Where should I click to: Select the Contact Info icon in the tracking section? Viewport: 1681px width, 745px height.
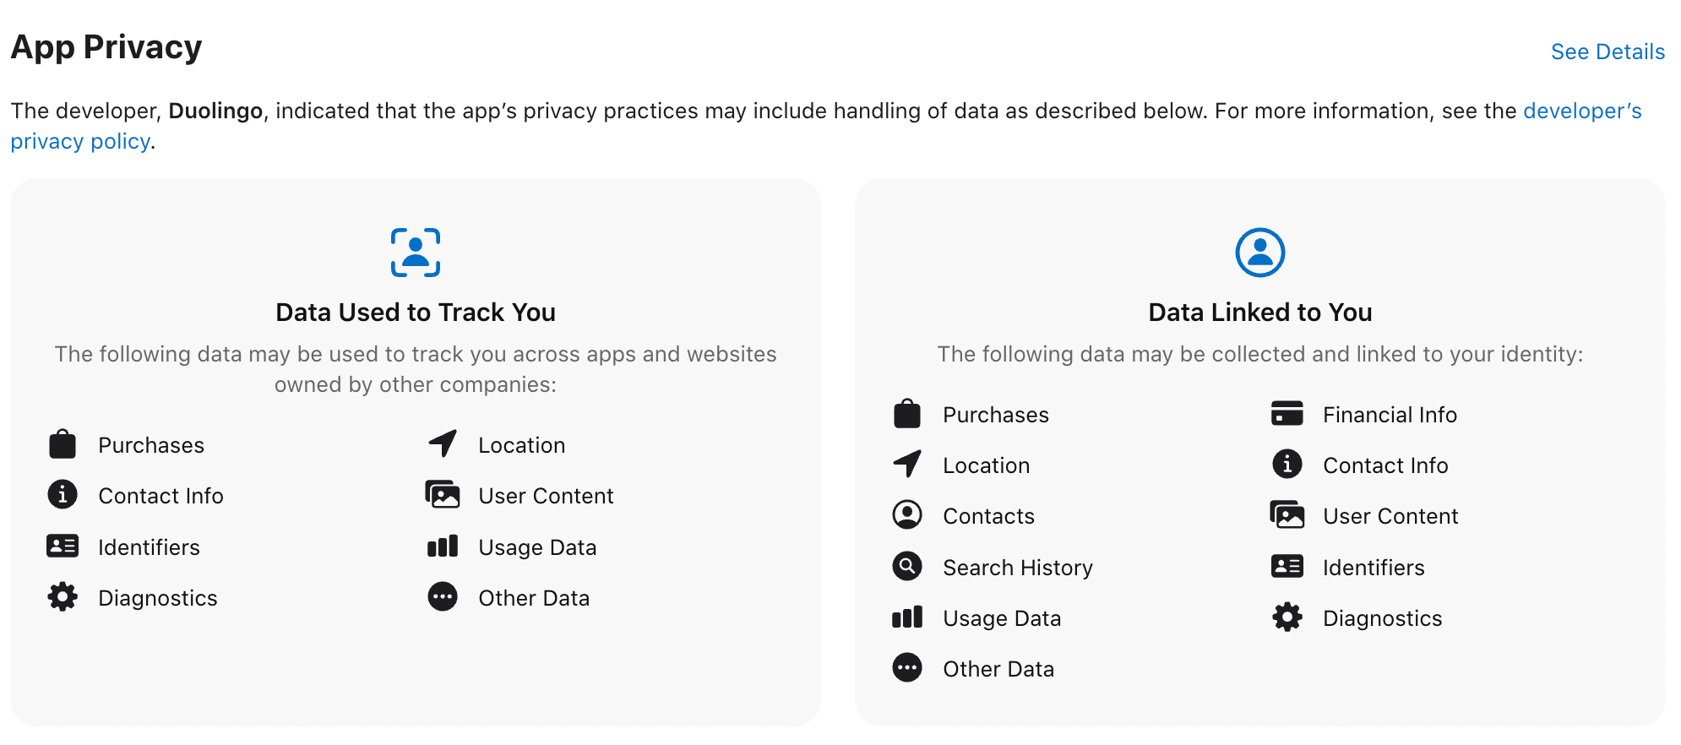(x=63, y=496)
